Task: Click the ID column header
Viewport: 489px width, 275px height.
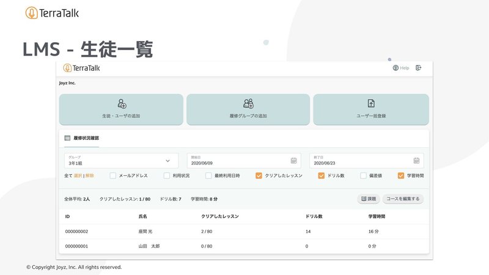Action: pos(67,216)
